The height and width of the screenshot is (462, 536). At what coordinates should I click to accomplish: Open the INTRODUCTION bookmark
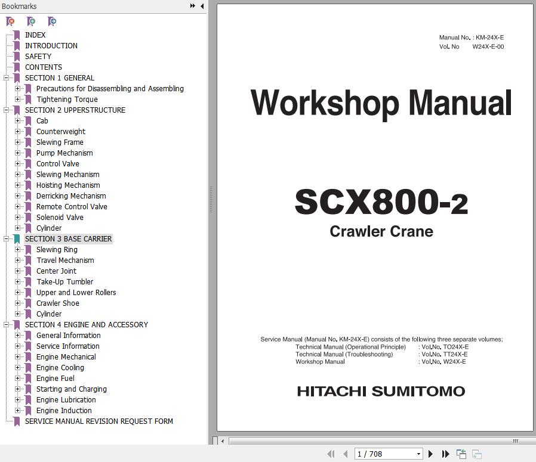tap(51, 46)
